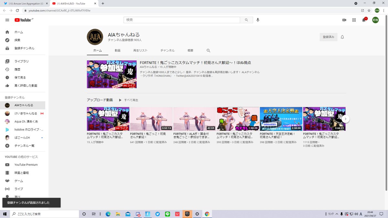
Task: Open the YouTube apps grid icon
Action: (x=354, y=20)
